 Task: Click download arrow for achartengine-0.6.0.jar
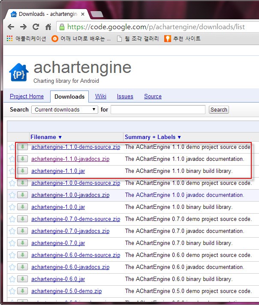pyautogui.click(x=23, y=279)
